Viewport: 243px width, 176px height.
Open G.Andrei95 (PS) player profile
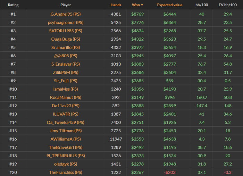click(66, 14)
